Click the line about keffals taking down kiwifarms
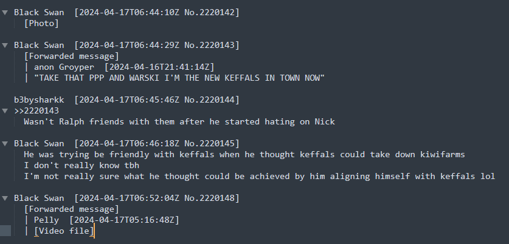Image resolution: width=509 pixels, height=244 pixels. [x=244, y=154]
